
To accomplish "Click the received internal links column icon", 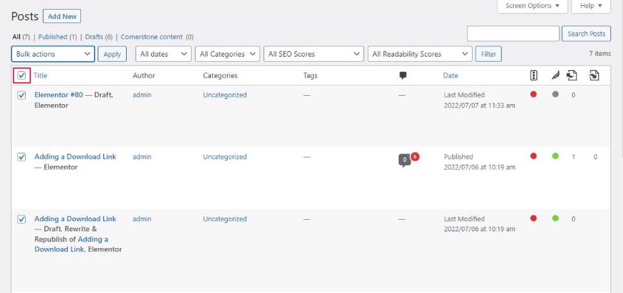I will (594, 75).
